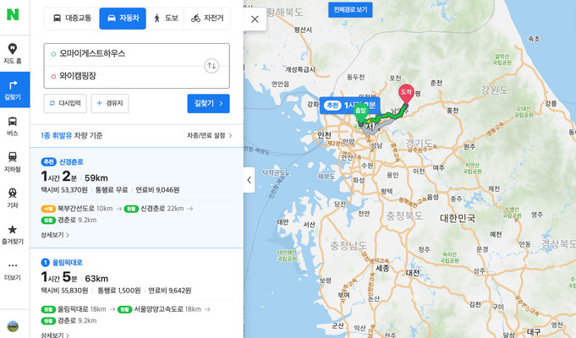Click 택시비 53,370원 fare text
Viewport: 576px width, 338px height.
click(x=64, y=190)
